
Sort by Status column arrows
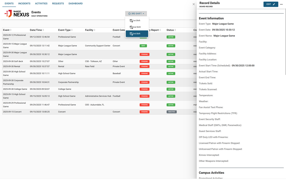click(175, 30)
